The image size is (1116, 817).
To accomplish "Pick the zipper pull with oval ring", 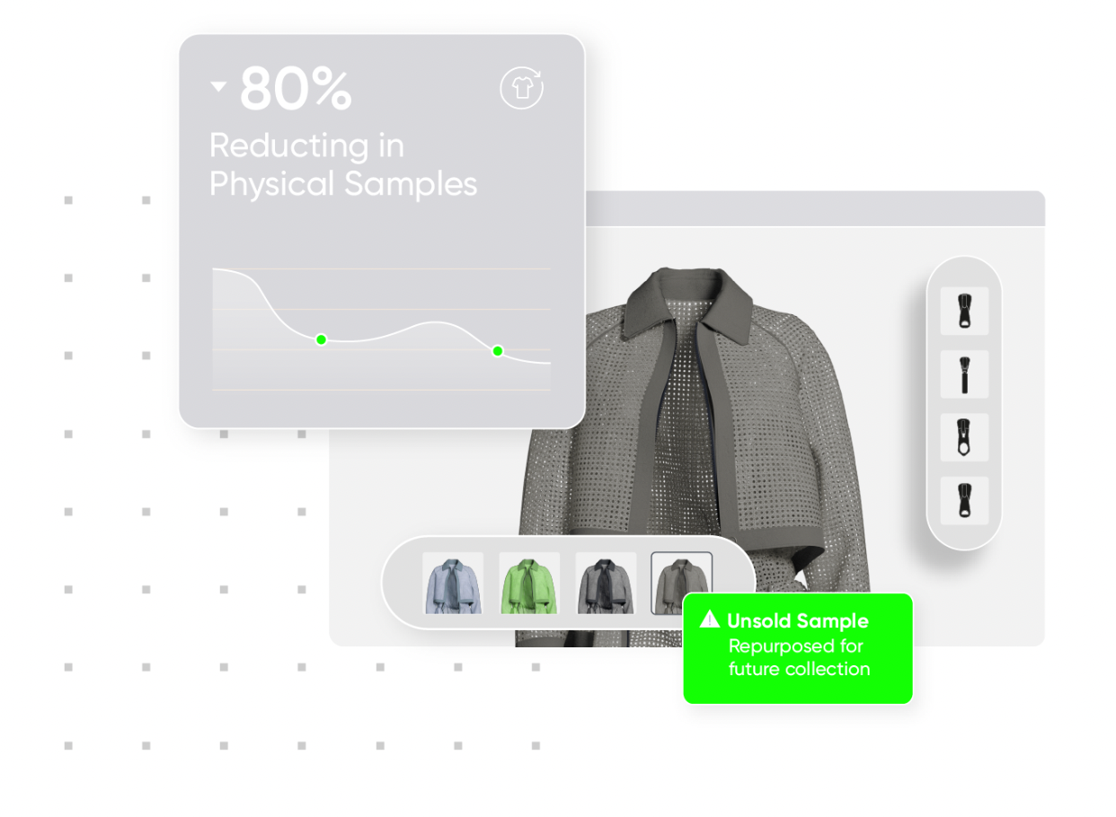I will pyautogui.click(x=964, y=437).
